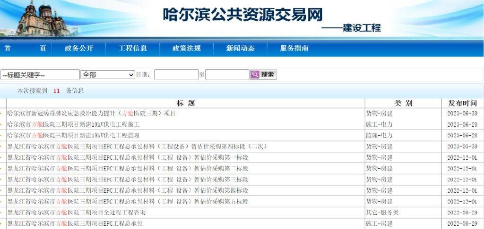Focus the 标题关键字 keyword input field
The height and width of the screenshot is (229, 484).
(x=40, y=75)
